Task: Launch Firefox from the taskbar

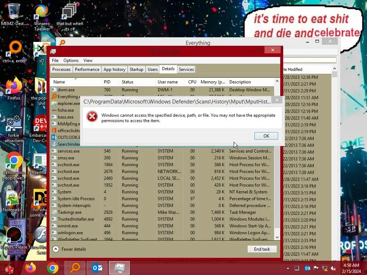Action: coord(31,268)
